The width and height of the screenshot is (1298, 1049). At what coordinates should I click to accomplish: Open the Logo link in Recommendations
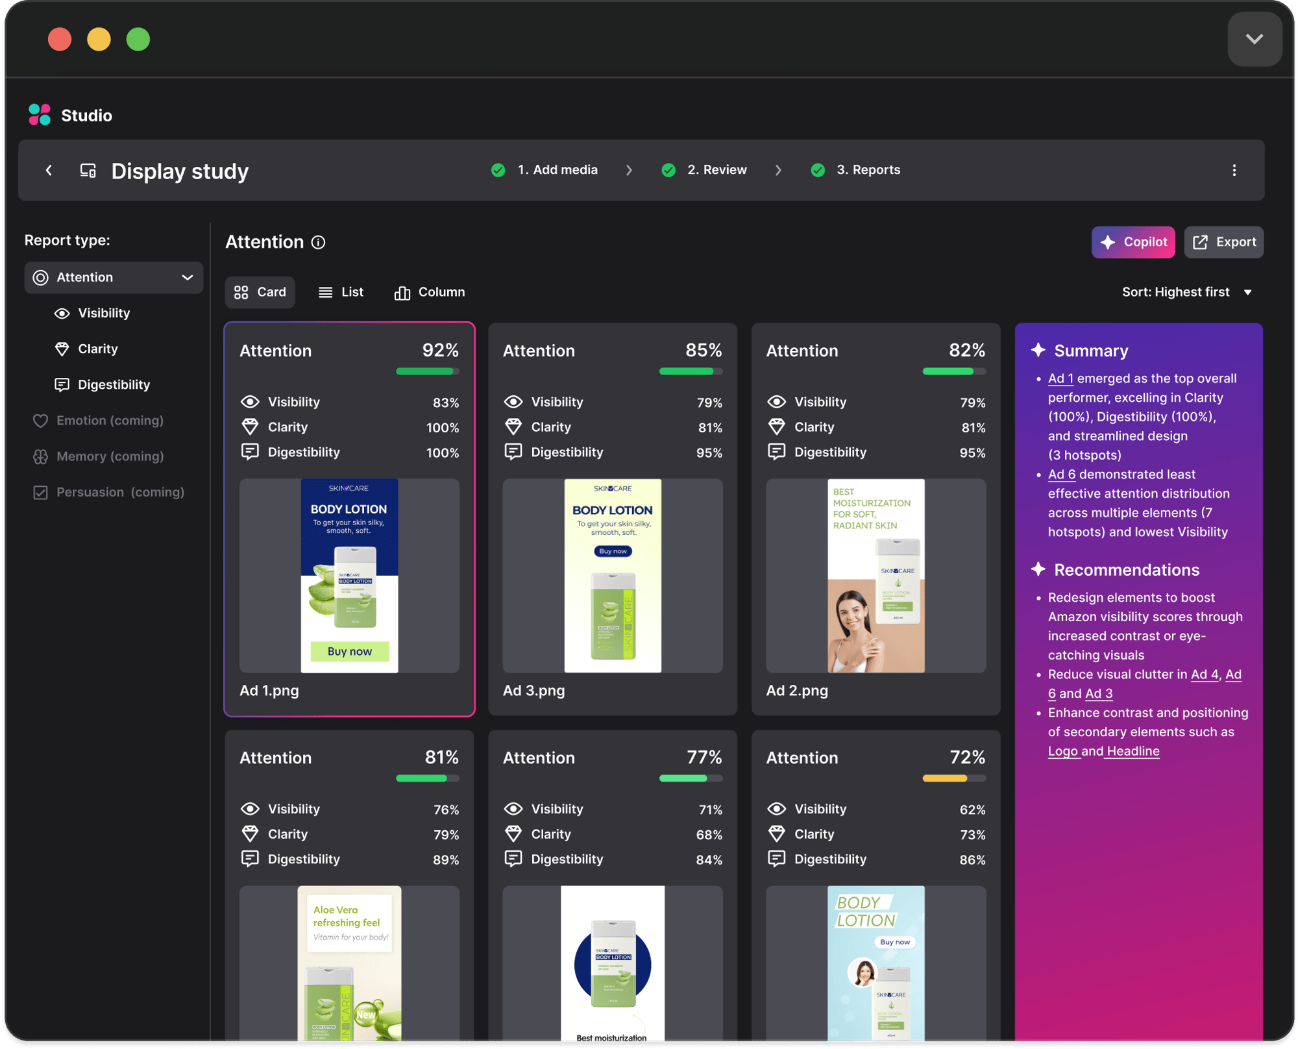[1063, 751]
